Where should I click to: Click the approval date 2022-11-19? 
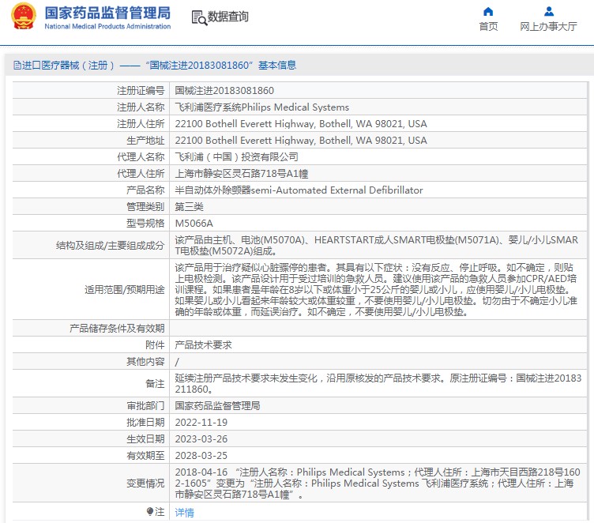pos(200,423)
